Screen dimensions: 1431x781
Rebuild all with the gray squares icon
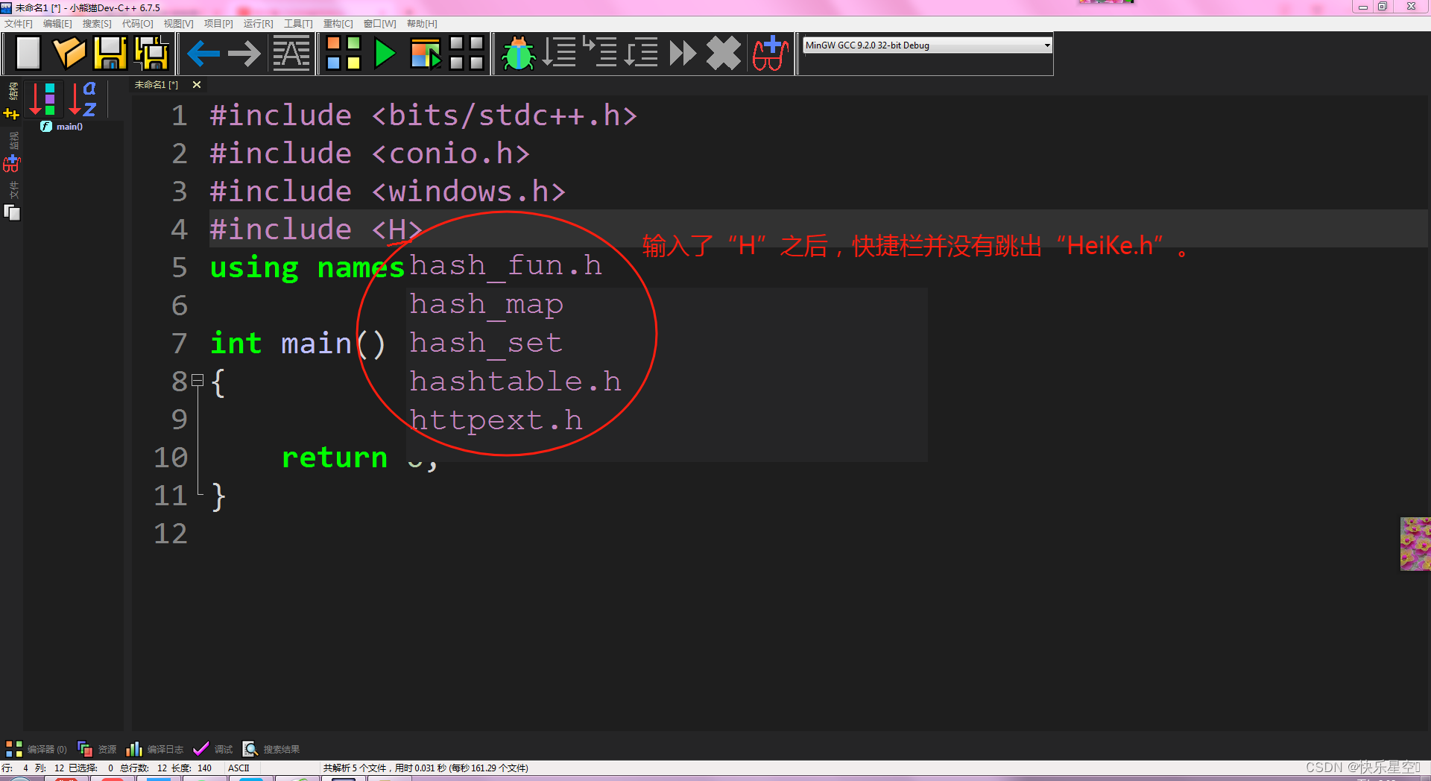pos(467,54)
